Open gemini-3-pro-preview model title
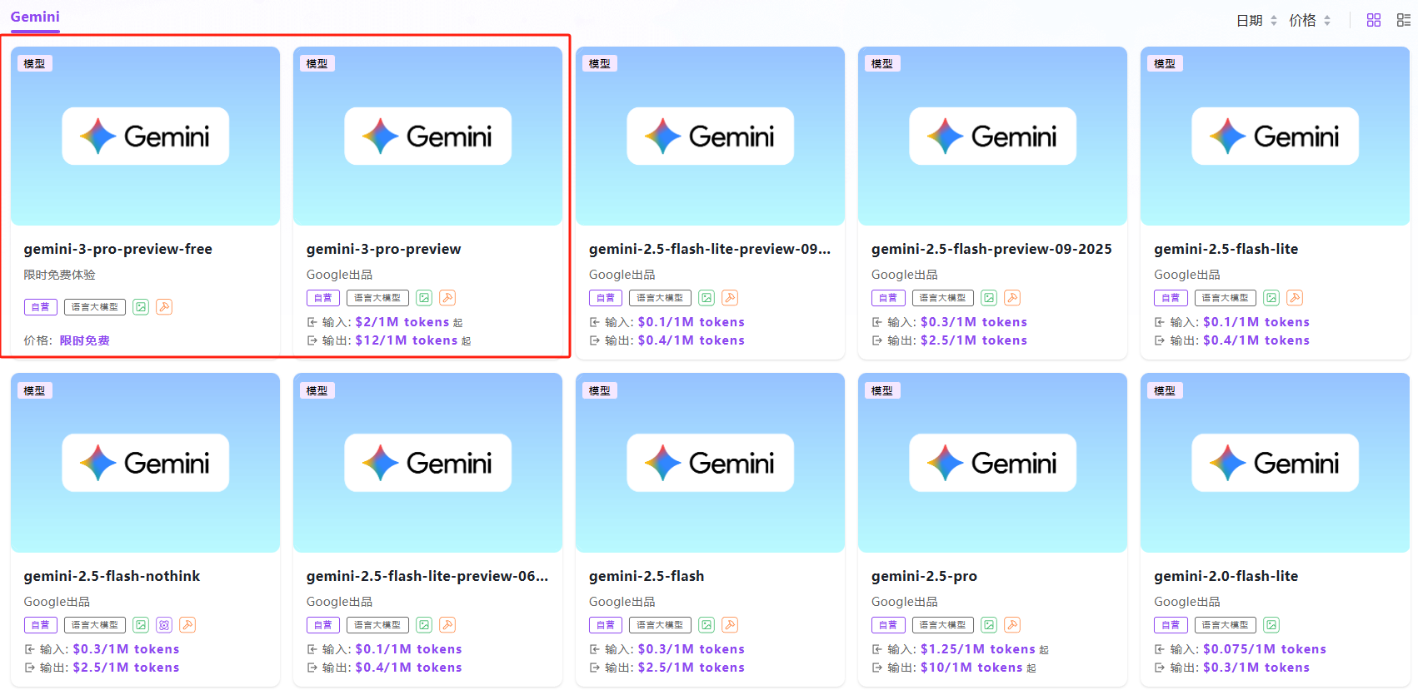This screenshot has height=690, width=1418. 383,249
